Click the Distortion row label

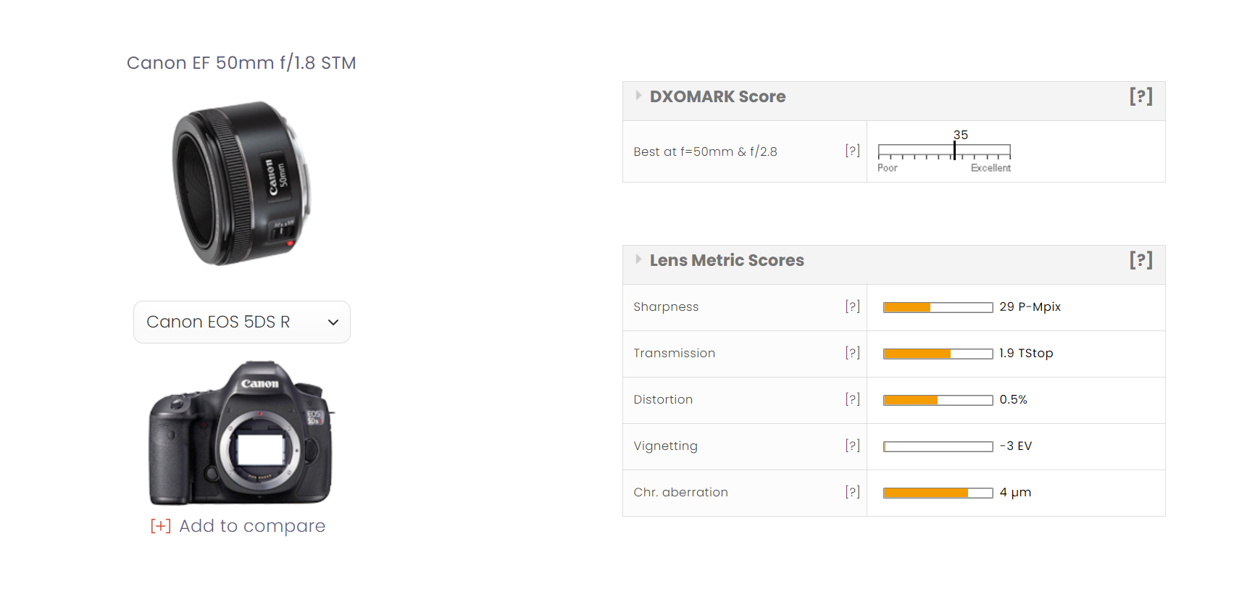tap(663, 399)
